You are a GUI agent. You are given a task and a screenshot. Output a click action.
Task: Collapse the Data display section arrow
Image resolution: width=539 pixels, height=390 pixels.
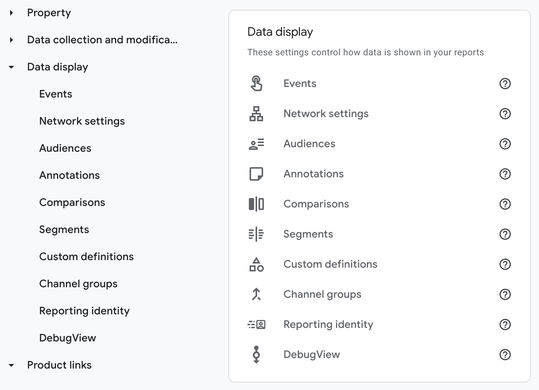12,67
